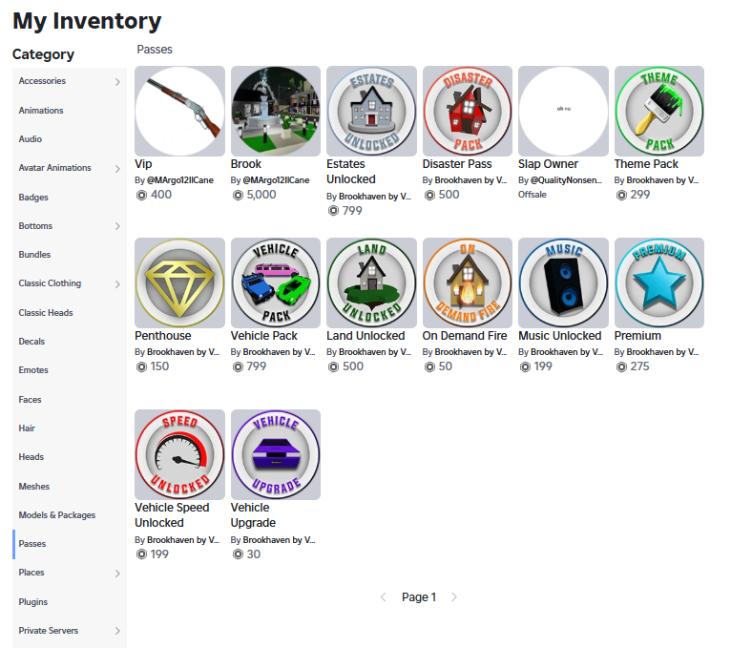Open the Vip pass title link
This screenshot has height=648, width=752.
click(x=143, y=164)
